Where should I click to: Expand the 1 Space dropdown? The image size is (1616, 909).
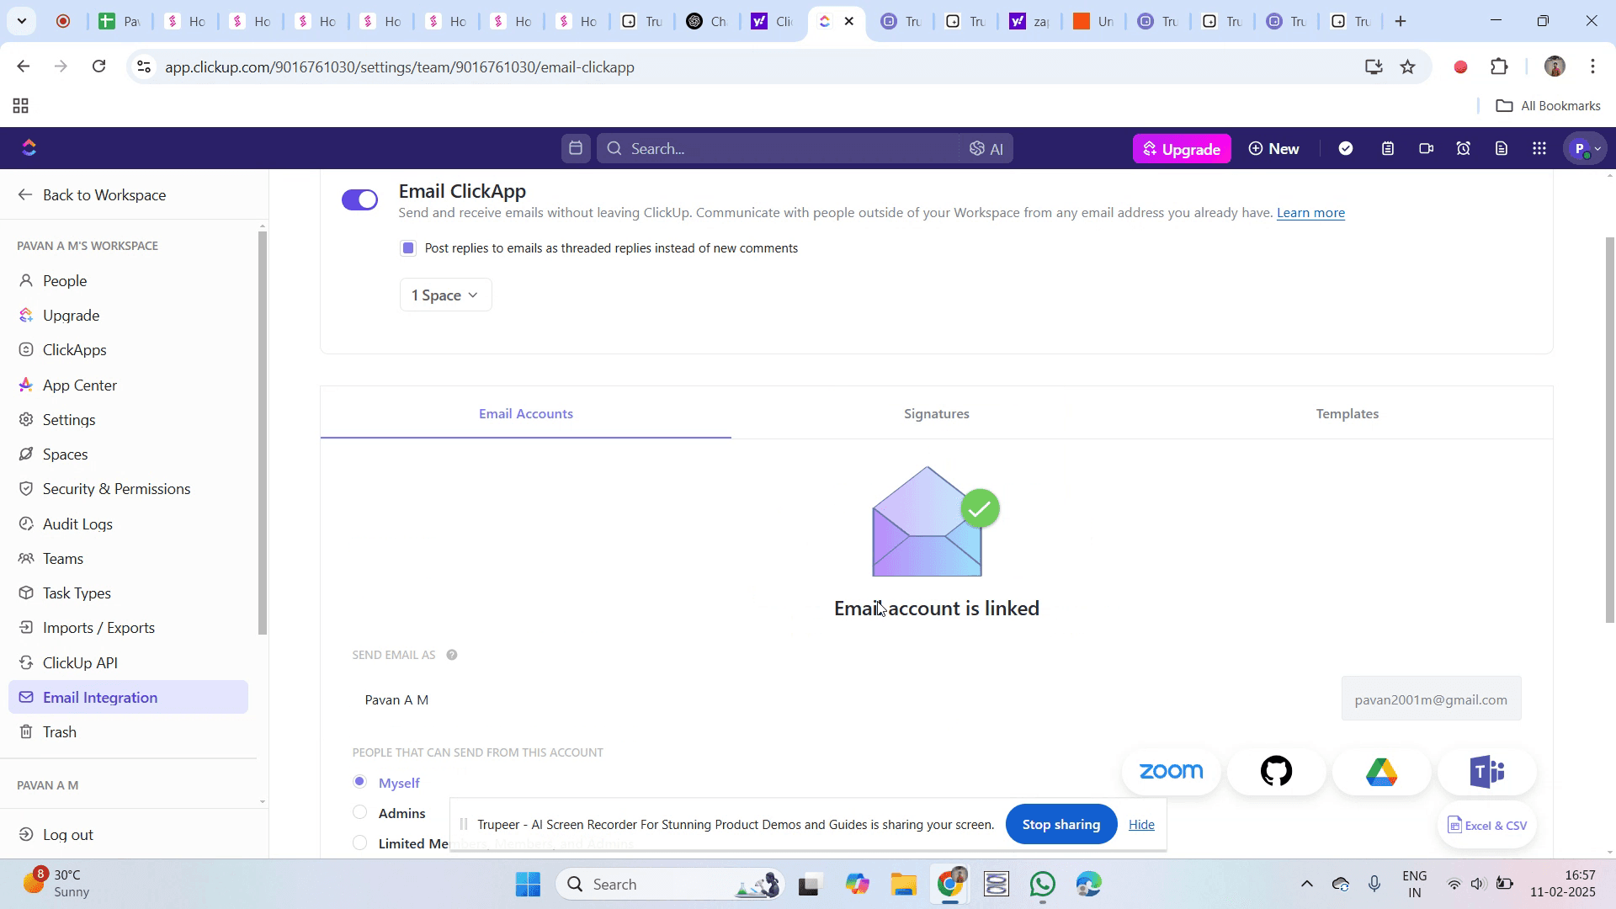coord(445,295)
